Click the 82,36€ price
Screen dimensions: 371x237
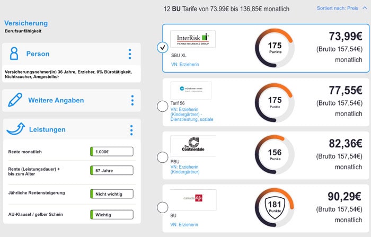tap(346, 144)
